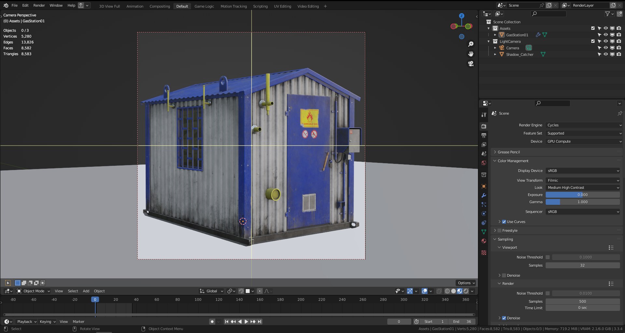This screenshot has height=333, width=625.
Task: Click the Exposure slider
Action: [x=583, y=195]
